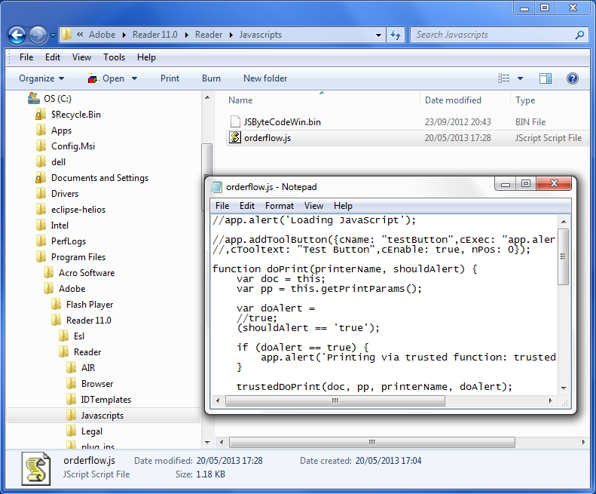This screenshot has width=596, height=494.
Task: Open the Explorer Help menu
Action: 146,57
